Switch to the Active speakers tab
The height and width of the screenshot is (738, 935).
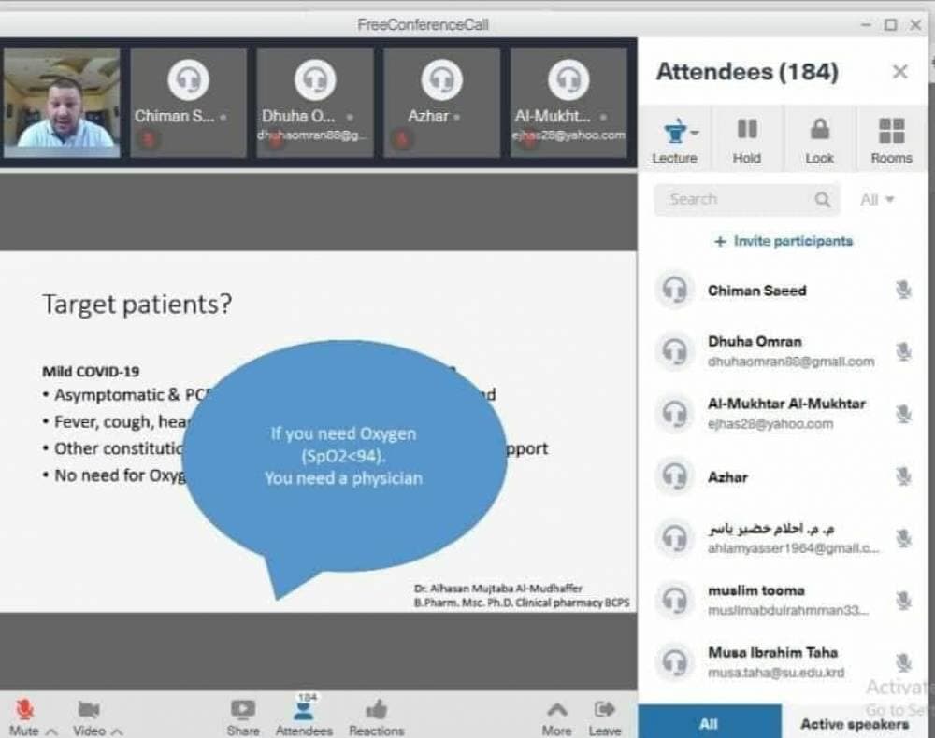(x=854, y=724)
